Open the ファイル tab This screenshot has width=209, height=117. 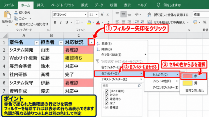9,5
